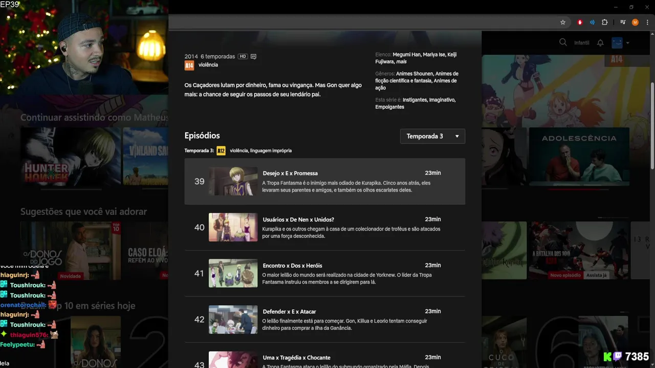Screen dimensions: 655x368
Task: Open the A Batalha dos 100 card
Action: tap(579, 250)
